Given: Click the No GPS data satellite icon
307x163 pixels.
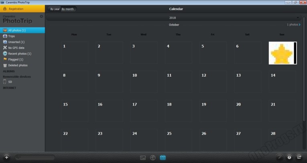Looking at the screenshot, I should coord(5,48).
